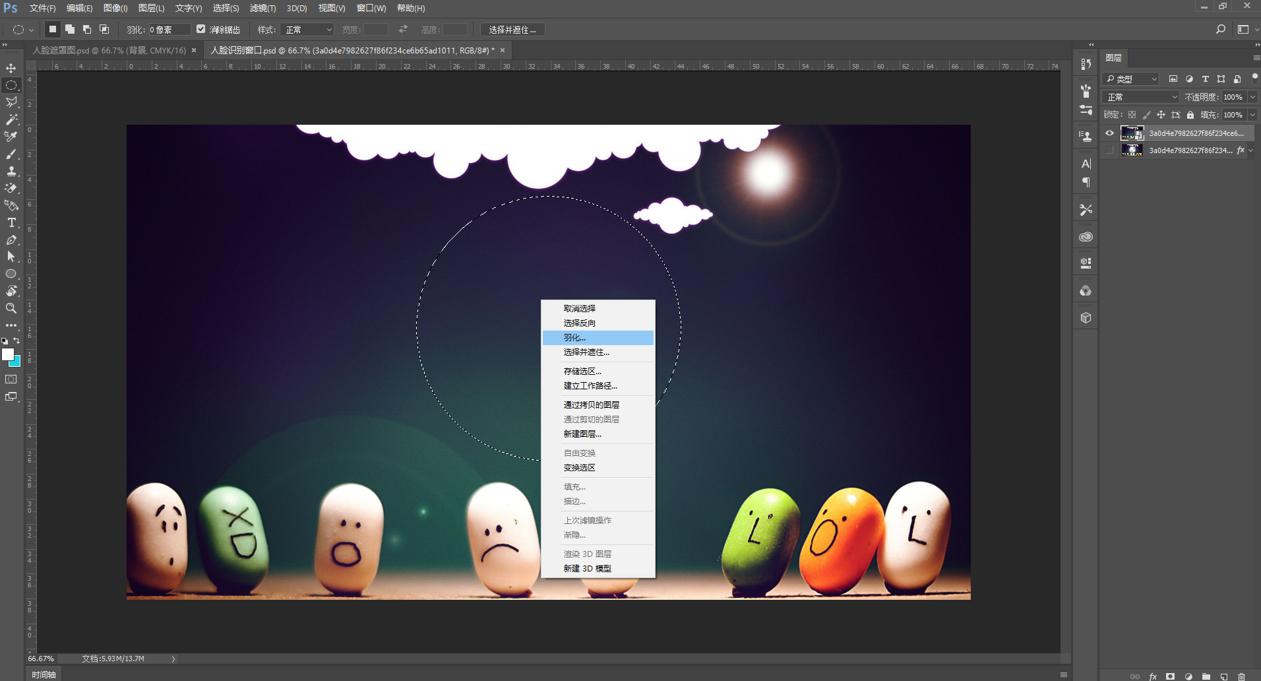The image size is (1261, 681).
Task: Click the 选择并遮住 button
Action: [x=512, y=30]
